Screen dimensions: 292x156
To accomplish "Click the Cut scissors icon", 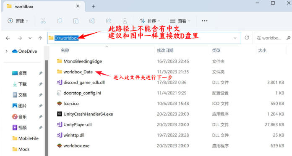I will click(43, 21).
